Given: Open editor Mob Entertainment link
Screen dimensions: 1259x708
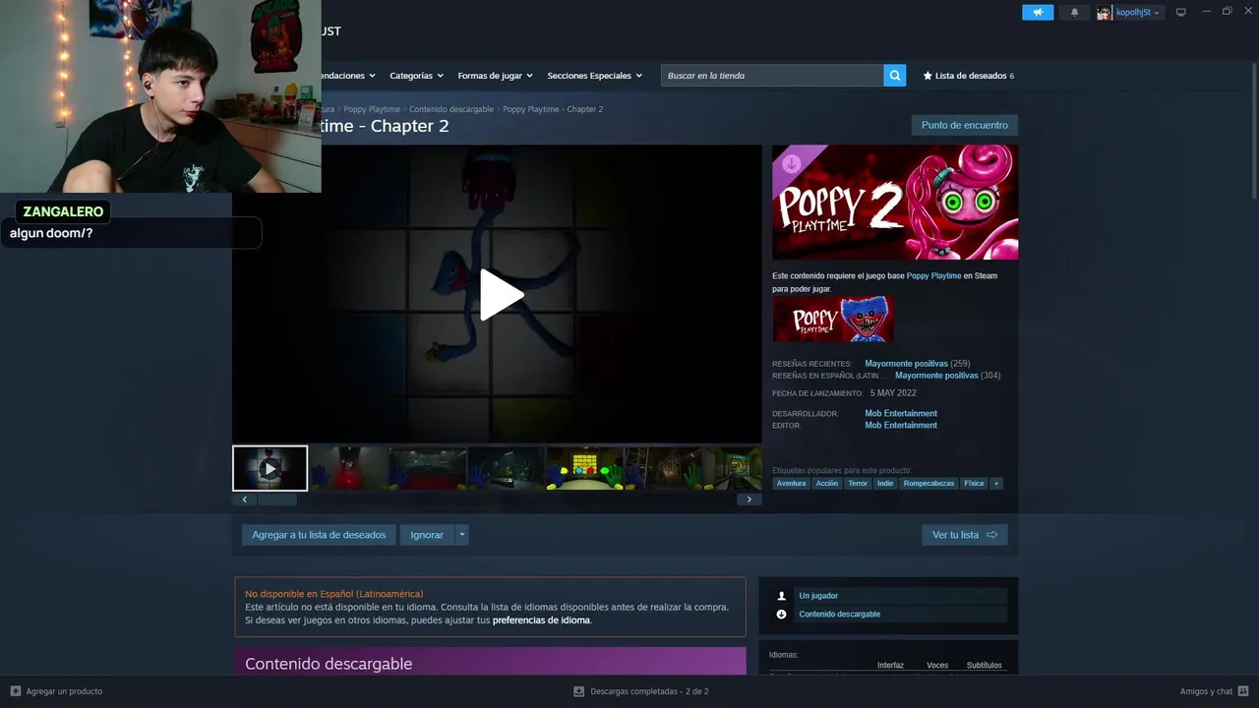Looking at the screenshot, I should tap(901, 426).
